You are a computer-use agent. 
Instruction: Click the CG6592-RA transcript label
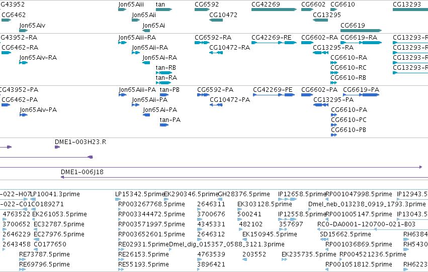click(213, 37)
